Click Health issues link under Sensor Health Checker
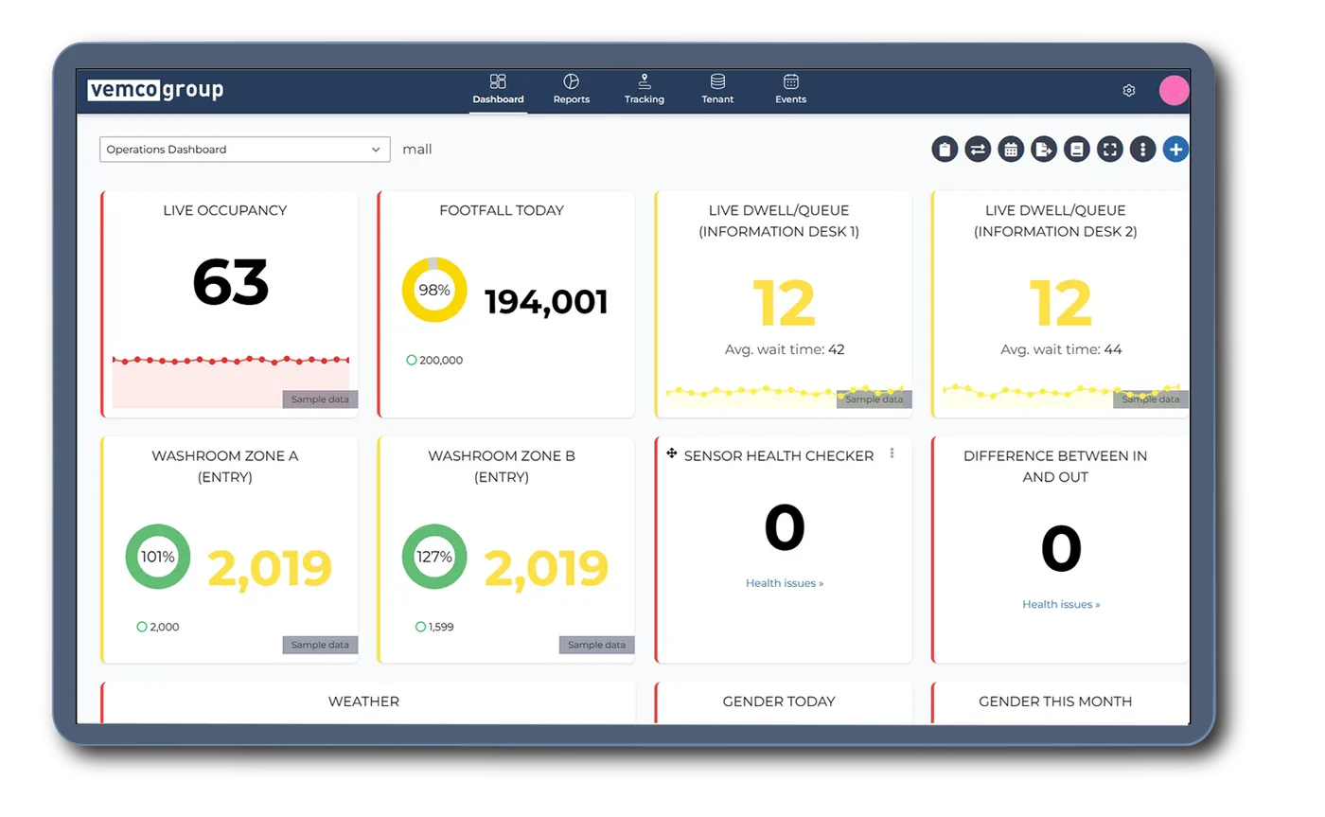This screenshot has height=817, width=1325. pyautogui.click(x=785, y=583)
